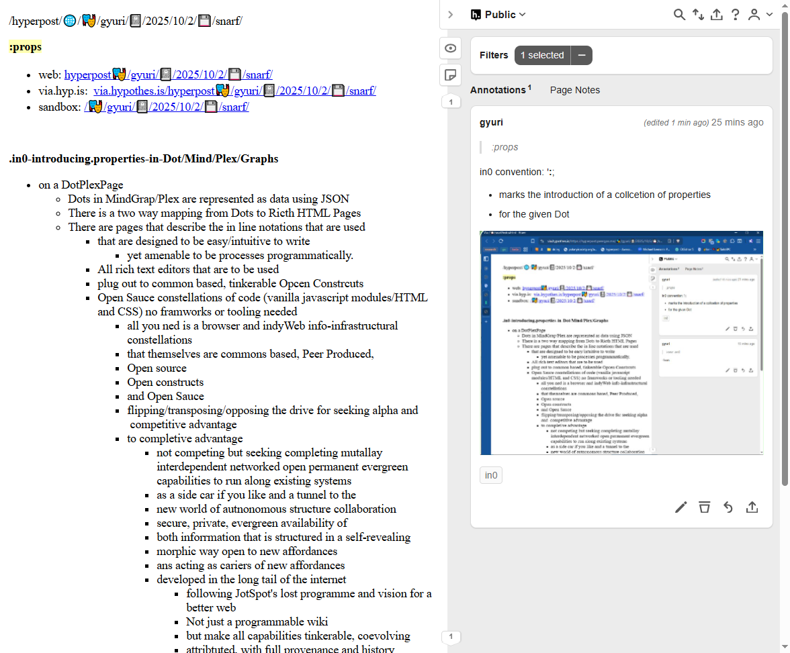Collapse the annotation sidebar with chevron

(451, 15)
